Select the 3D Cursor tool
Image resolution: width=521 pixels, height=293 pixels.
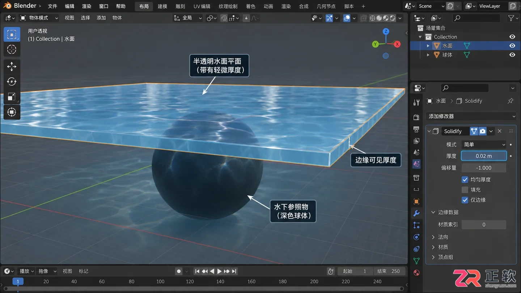coord(12,50)
